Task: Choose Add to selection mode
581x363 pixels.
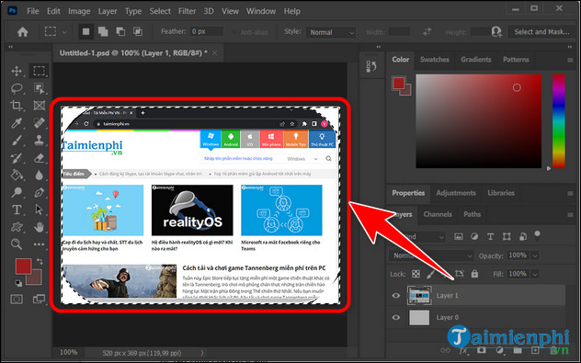Action: tap(103, 32)
